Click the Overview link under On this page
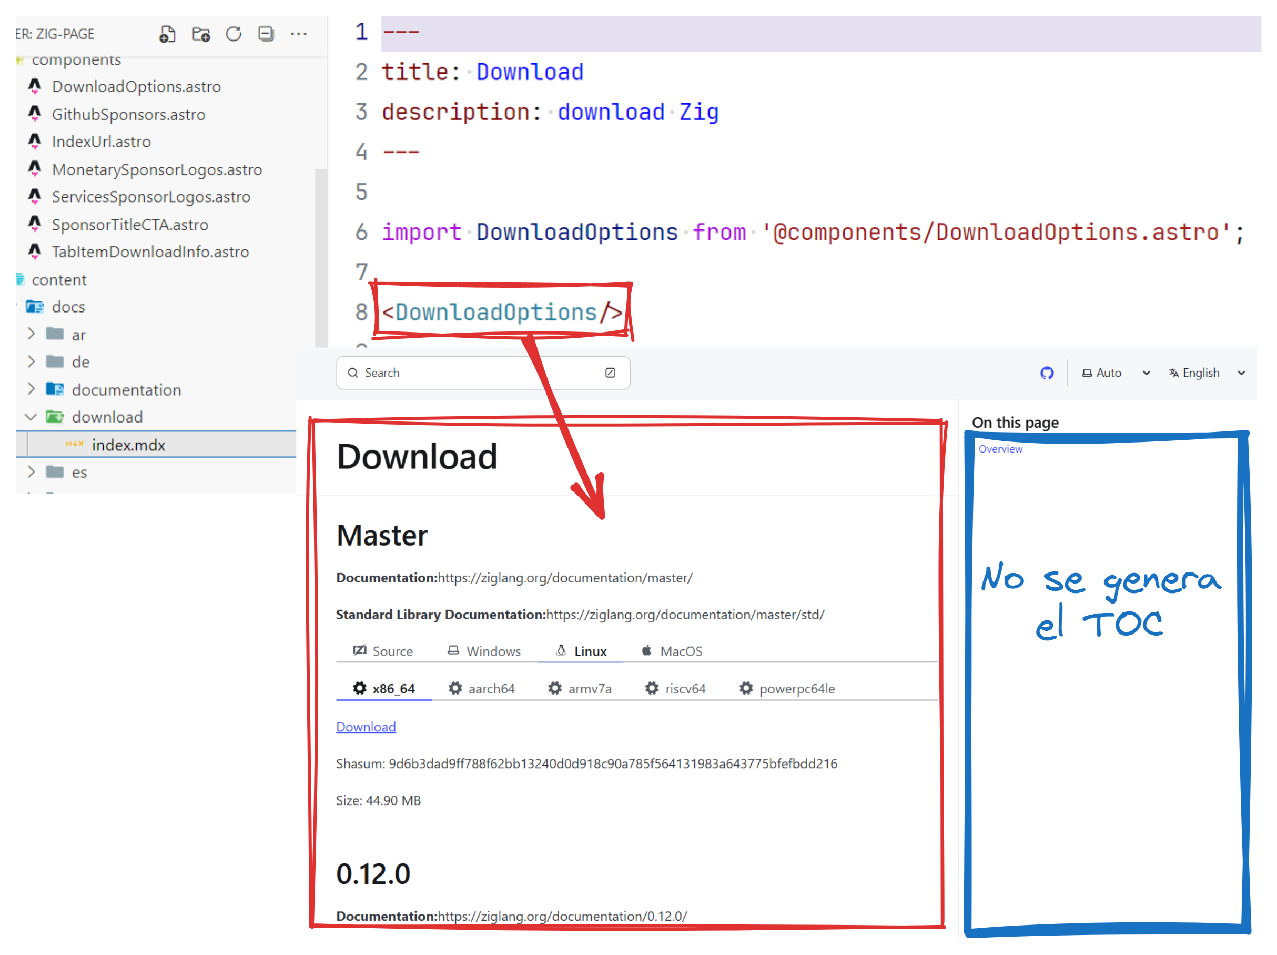 pos(1000,449)
